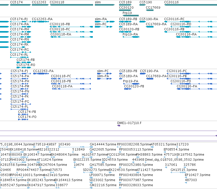Select EST GH13515.3prime
The width and height of the screenshot is (217, 189).
[x=184, y=170]
